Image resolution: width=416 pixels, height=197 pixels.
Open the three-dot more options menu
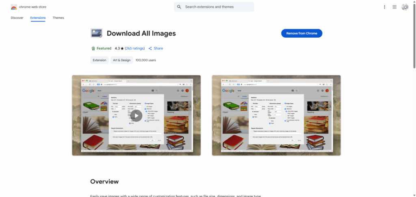(384, 7)
